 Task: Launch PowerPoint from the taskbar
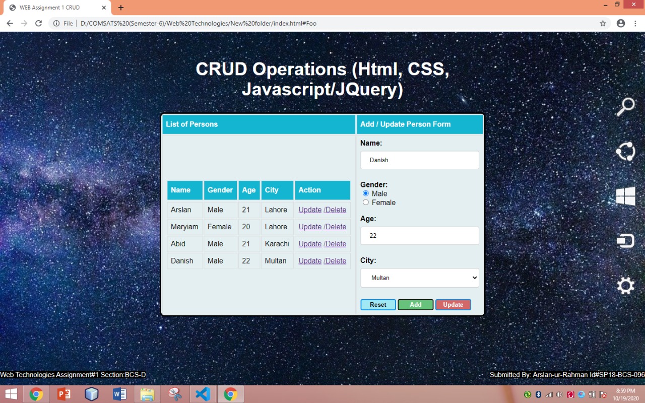point(64,394)
